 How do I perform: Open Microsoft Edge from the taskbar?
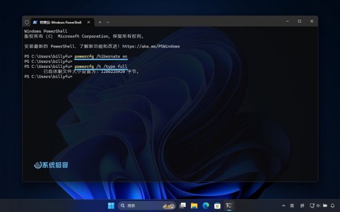pyautogui.click(x=206, y=206)
